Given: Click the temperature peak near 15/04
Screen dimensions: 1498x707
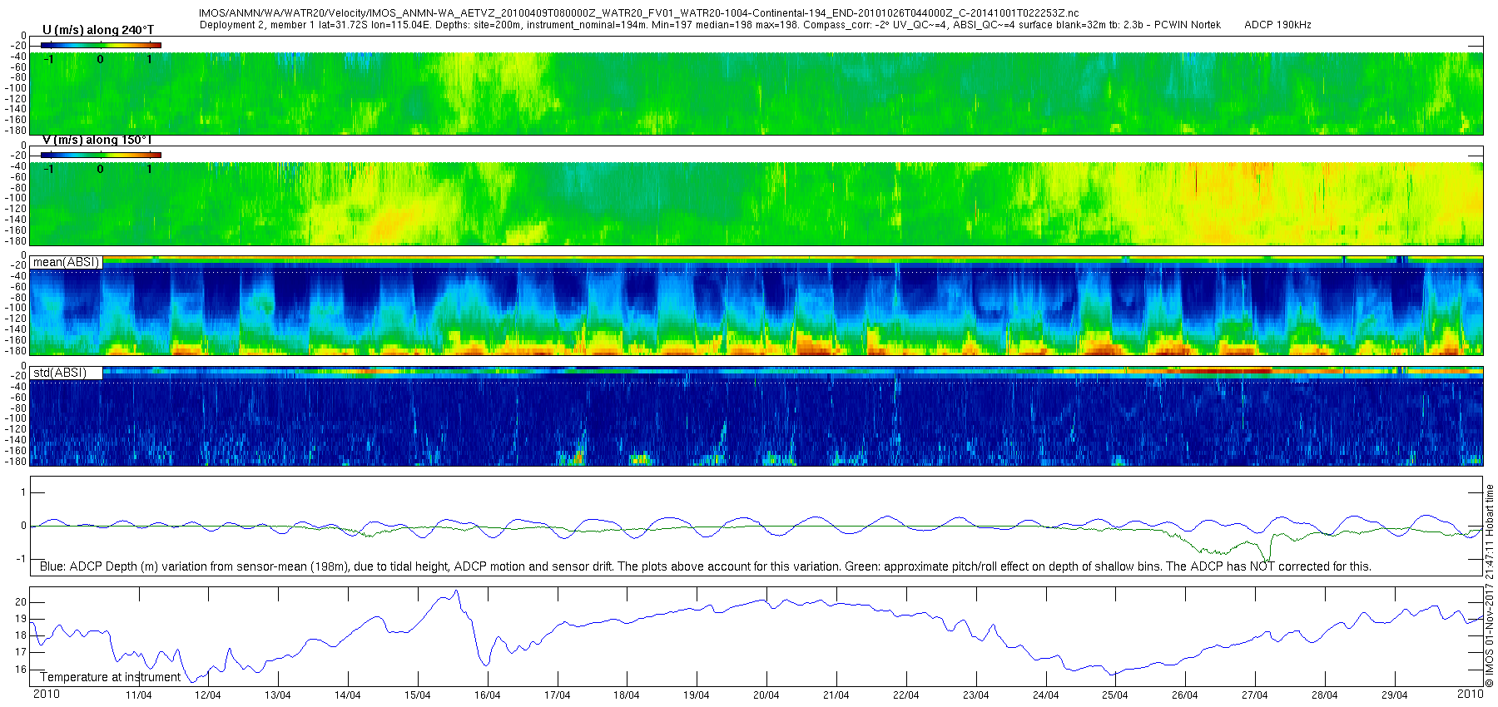Looking at the screenshot, I should pos(456,591).
